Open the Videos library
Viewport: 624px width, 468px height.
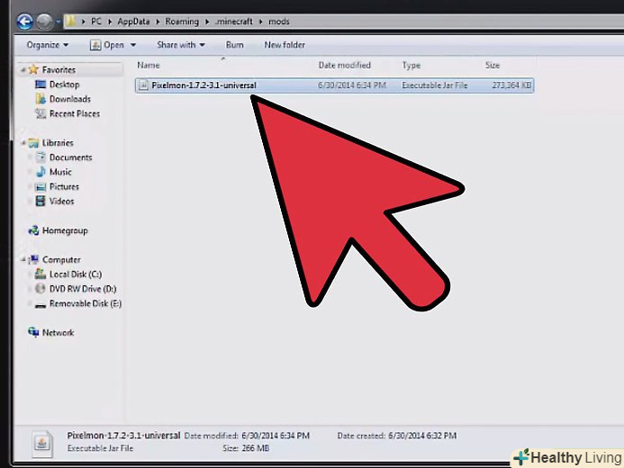61,202
